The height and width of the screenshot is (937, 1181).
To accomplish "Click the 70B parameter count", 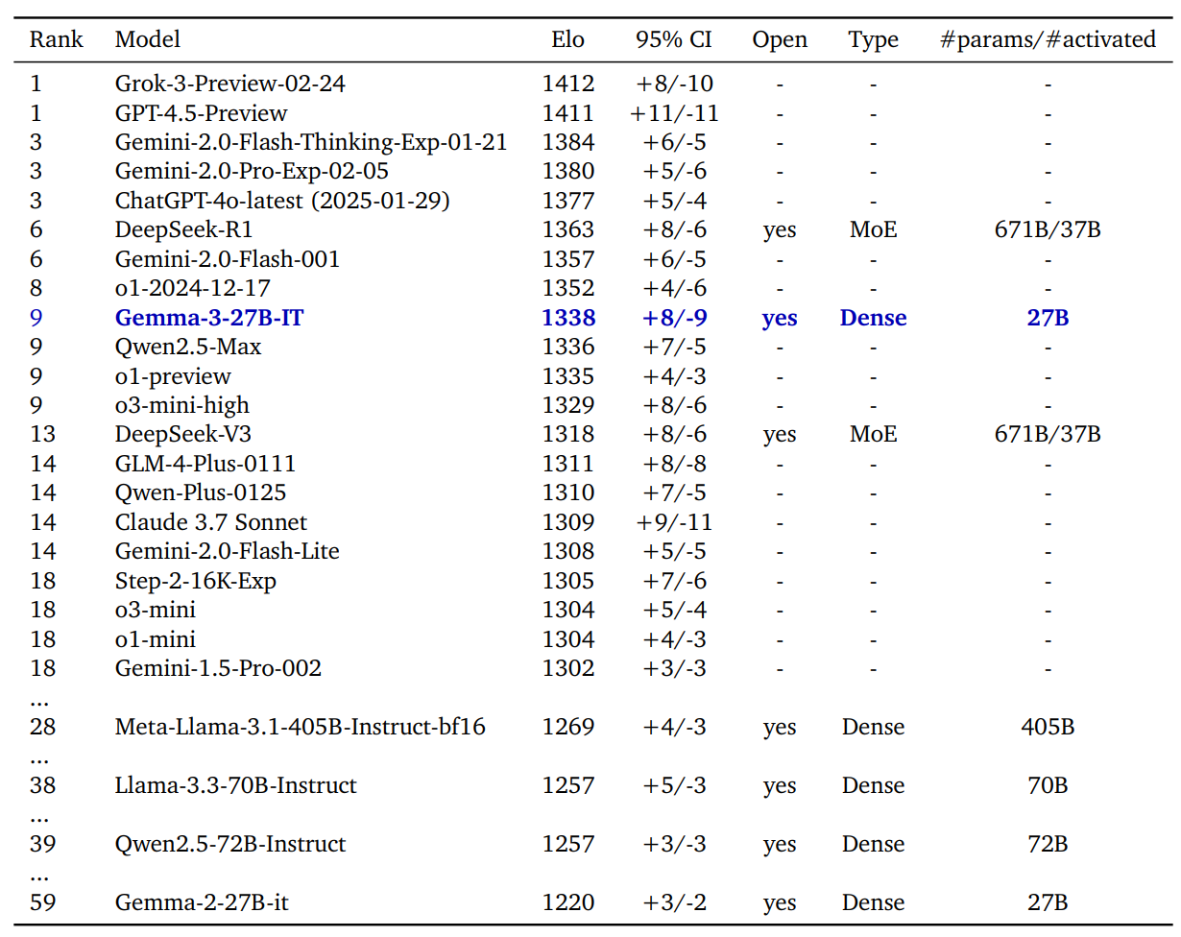I will (1048, 785).
